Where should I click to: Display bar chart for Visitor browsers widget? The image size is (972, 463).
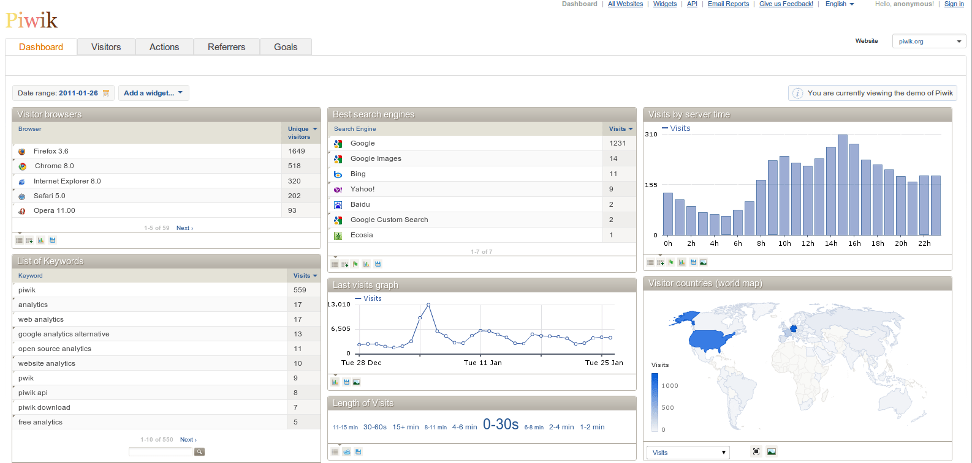click(x=41, y=240)
